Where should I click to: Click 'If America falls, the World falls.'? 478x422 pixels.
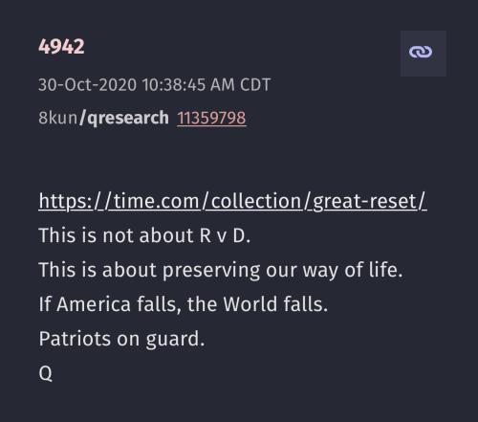(184, 304)
